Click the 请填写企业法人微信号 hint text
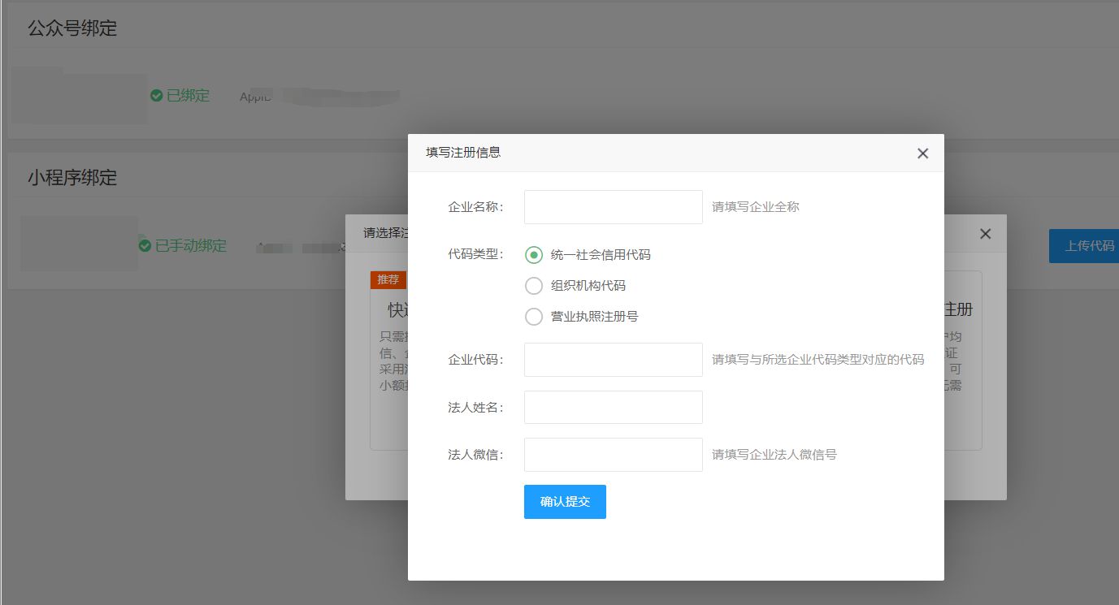1119x605 pixels. pos(774,455)
